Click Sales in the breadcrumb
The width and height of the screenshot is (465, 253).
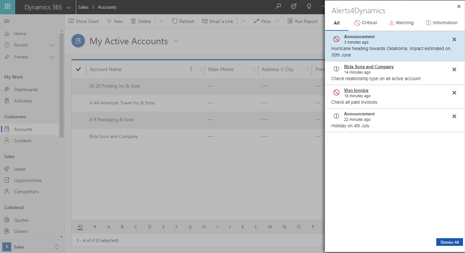(83, 7)
